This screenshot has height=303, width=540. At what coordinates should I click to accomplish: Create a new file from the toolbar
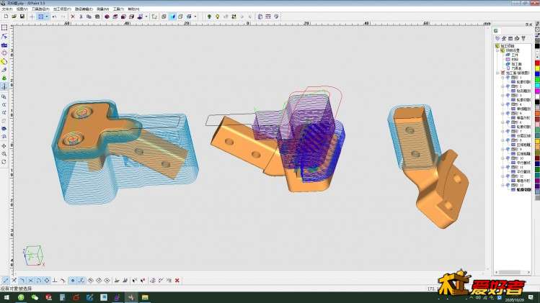(x=6, y=17)
